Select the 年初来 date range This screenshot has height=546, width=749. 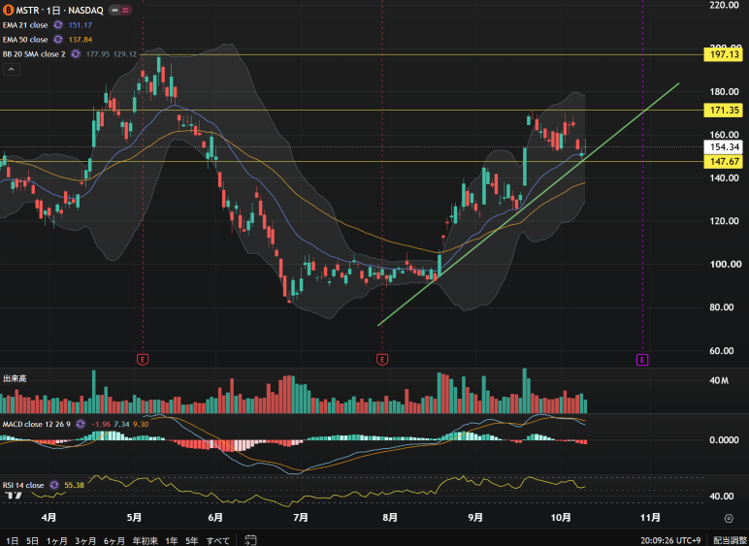(x=146, y=540)
